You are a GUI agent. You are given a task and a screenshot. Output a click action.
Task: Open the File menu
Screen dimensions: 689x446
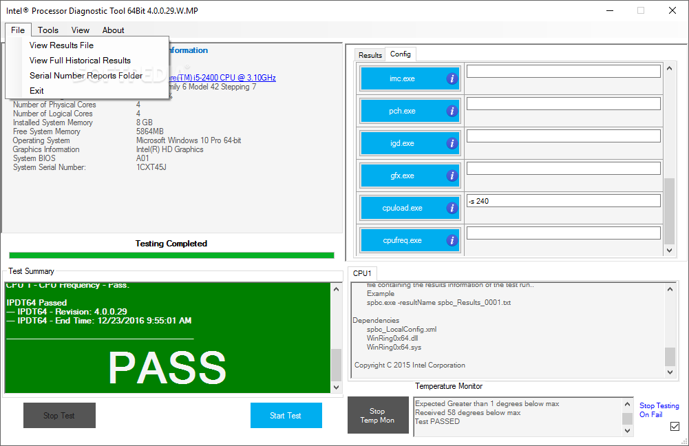pyautogui.click(x=18, y=30)
